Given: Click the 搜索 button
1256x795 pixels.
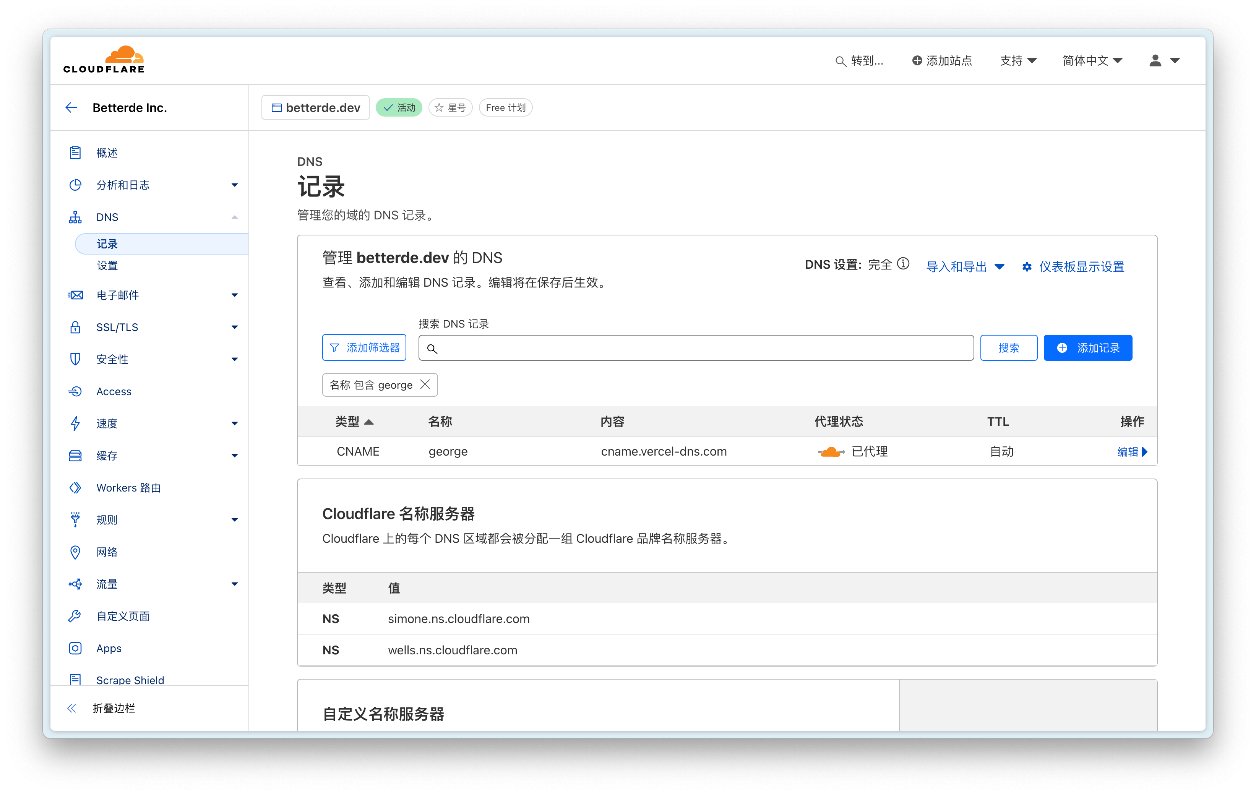Looking at the screenshot, I should (x=1008, y=347).
